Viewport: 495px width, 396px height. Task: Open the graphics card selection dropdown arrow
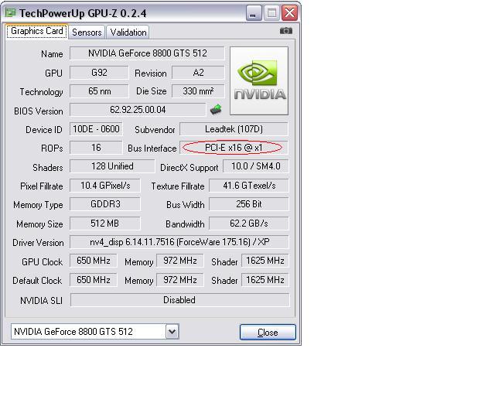coord(172,332)
